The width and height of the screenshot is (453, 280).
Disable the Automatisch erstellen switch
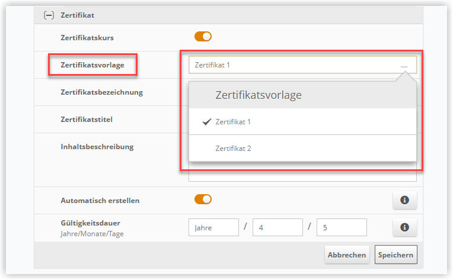(x=203, y=199)
